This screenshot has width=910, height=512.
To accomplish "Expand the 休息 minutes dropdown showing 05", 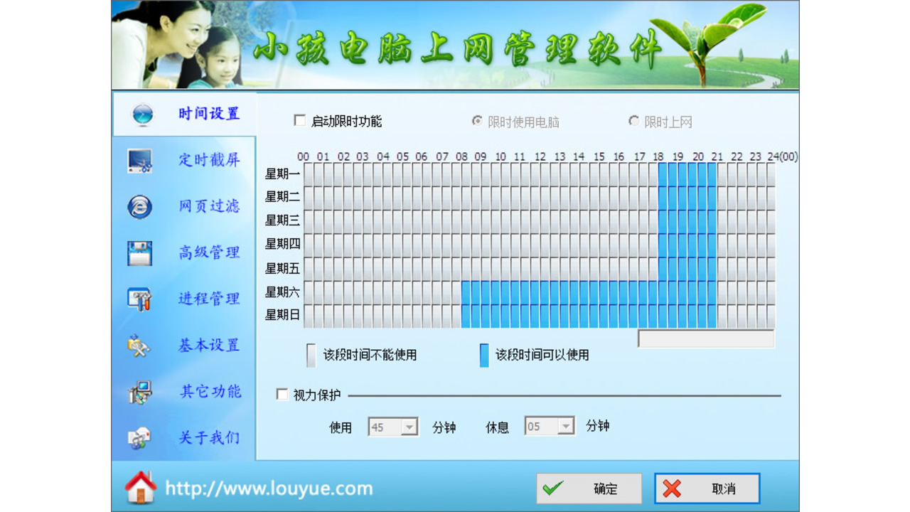I will (x=567, y=427).
